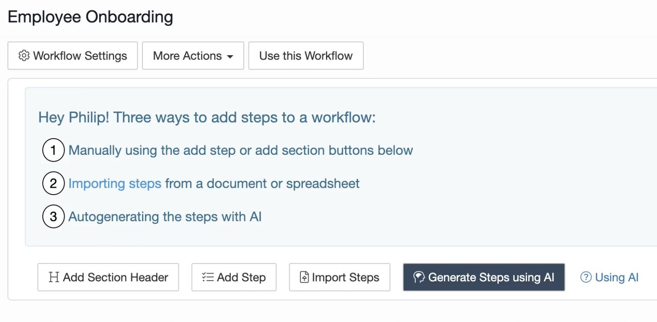Click the circled number 3 icon
This screenshot has height=322, width=657.
click(53, 216)
